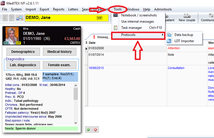Screen dimensions: 214x138
Task: Go to next patient arrow
Action: [x=12, y=18]
